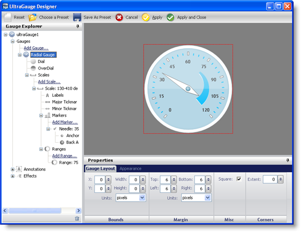This screenshot has width=301, height=232.
Task: Click the Reset blank page icon
Action: tap(7, 17)
